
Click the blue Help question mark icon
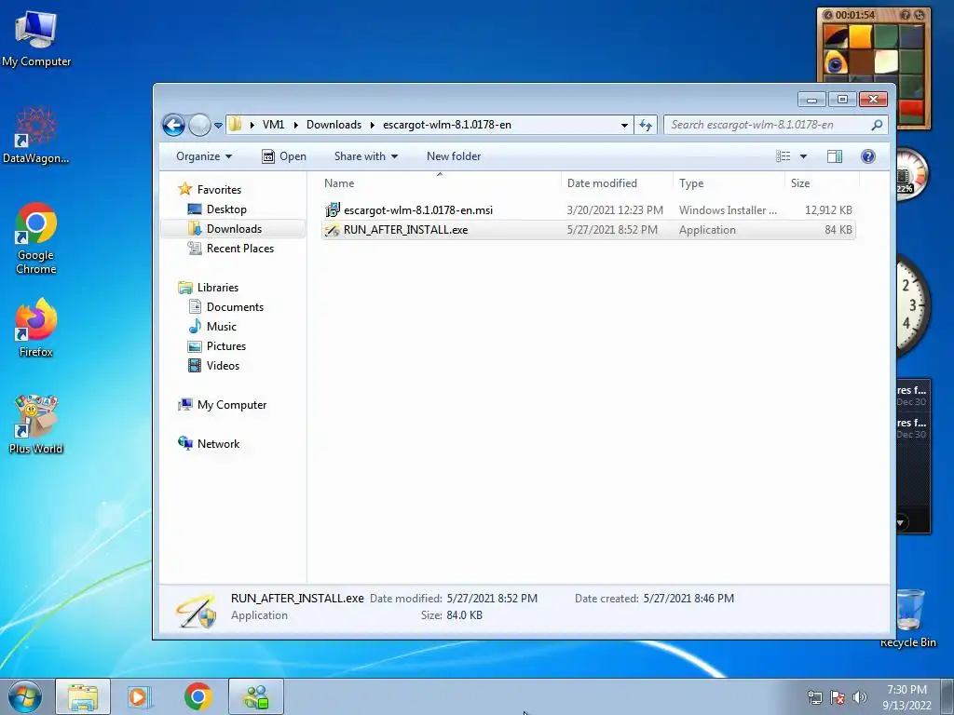[x=868, y=156]
